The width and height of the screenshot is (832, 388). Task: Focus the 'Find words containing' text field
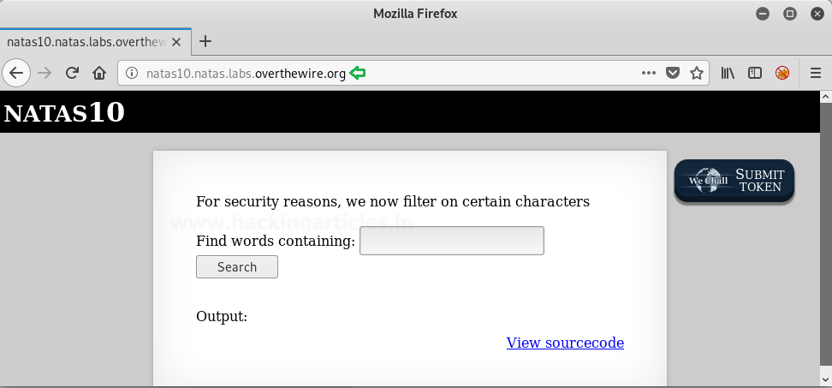coord(452,241)
